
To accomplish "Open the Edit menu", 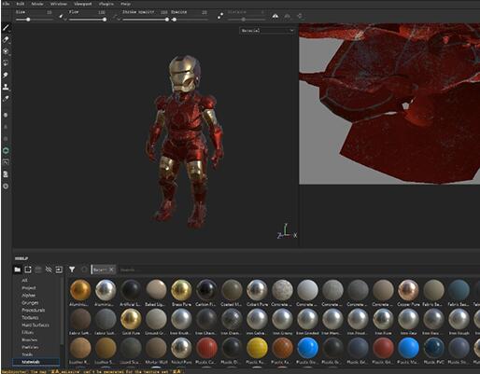I will [21, 4].
